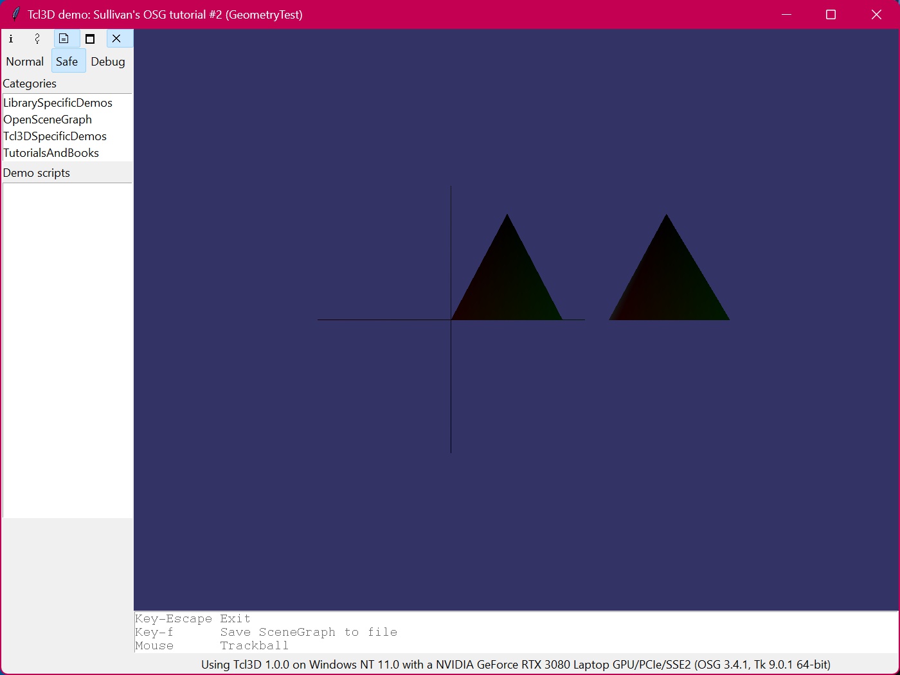Click the 'Using Tcl3D 1.0.0' status text
Screen dimensions: 900x675
(516, 665)
